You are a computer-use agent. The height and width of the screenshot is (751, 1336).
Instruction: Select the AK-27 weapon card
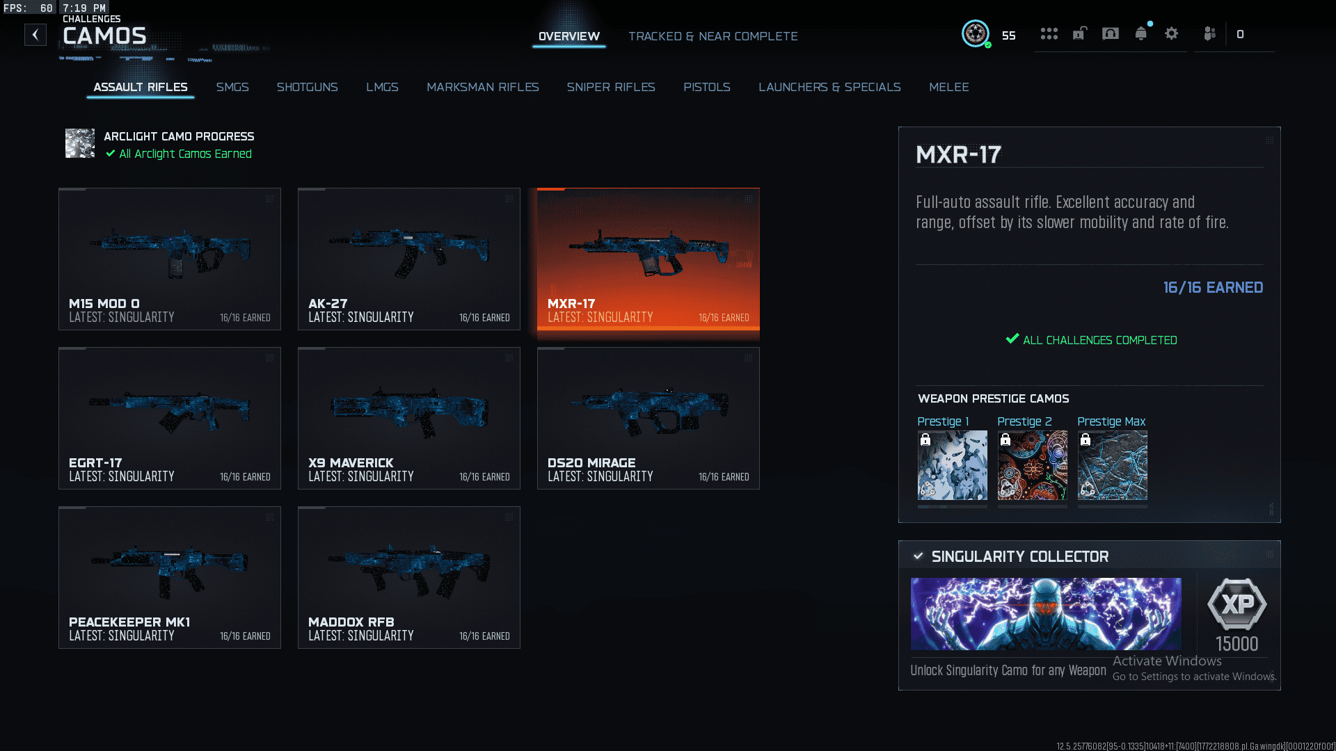[x=409, y=259]
